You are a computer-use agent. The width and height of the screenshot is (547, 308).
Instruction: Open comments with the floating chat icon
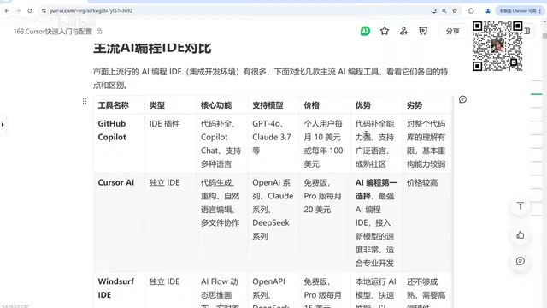pyautogui.click(x=521, y=261)
